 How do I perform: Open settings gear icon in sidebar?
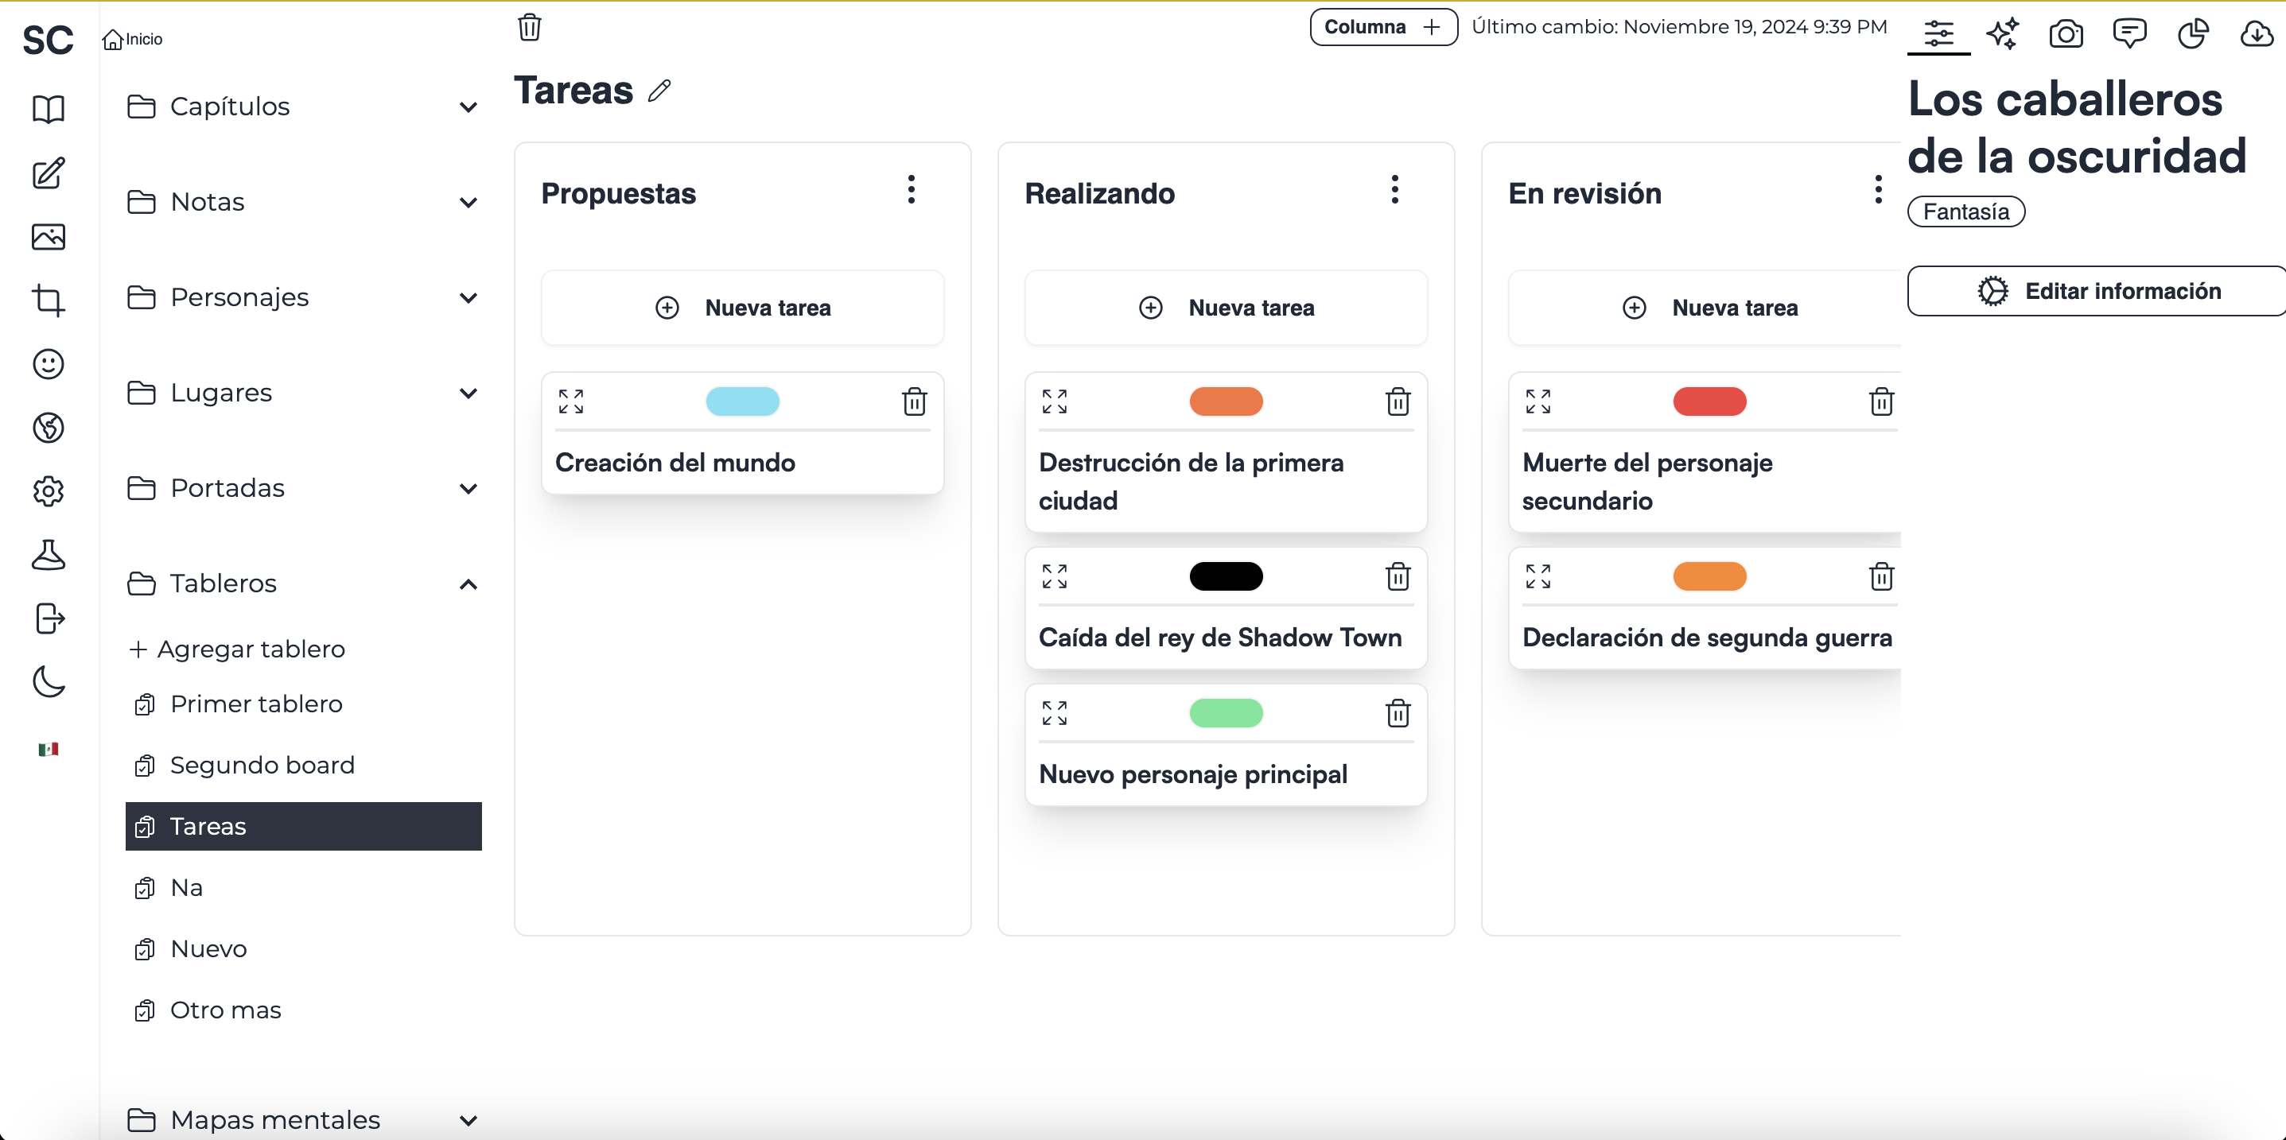pyautogui.click(x=48, y=491)
